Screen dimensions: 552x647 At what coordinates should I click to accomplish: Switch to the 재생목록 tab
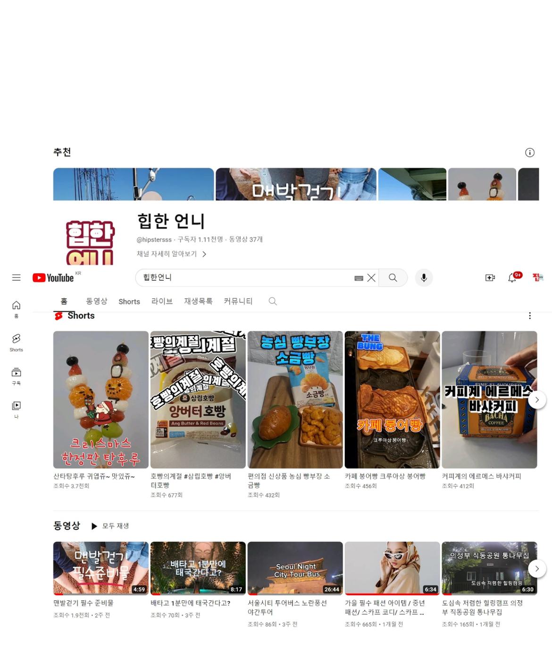click(198, 301)
